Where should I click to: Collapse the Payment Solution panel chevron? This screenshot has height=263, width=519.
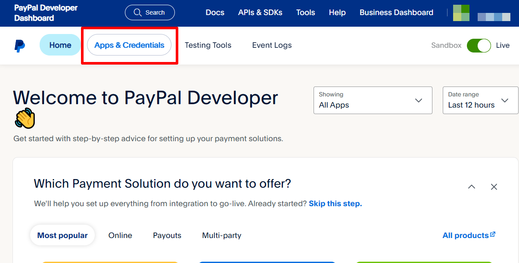(x=472, y=187)
